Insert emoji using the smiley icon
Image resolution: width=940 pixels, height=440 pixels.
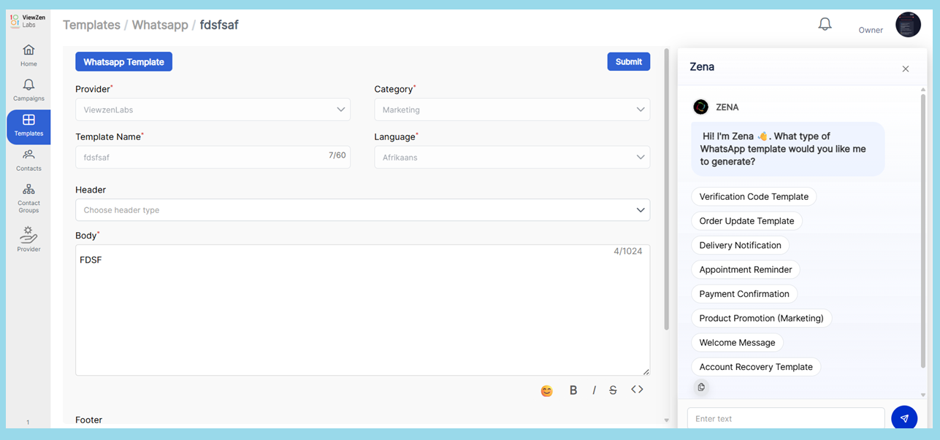(x=546, y=391)
